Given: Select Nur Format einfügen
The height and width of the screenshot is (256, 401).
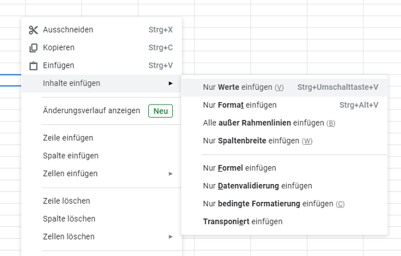Looking at the screenshot, I should (x=284, y=105).
